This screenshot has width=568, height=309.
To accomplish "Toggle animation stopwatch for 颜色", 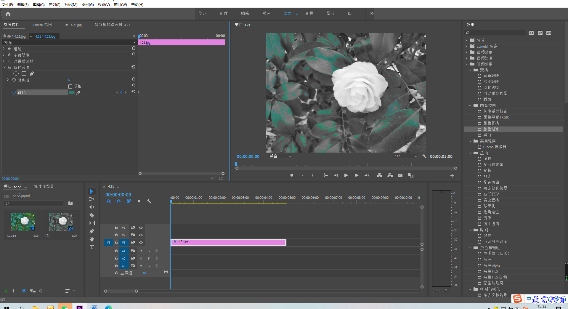I will (x=14, y=92).
